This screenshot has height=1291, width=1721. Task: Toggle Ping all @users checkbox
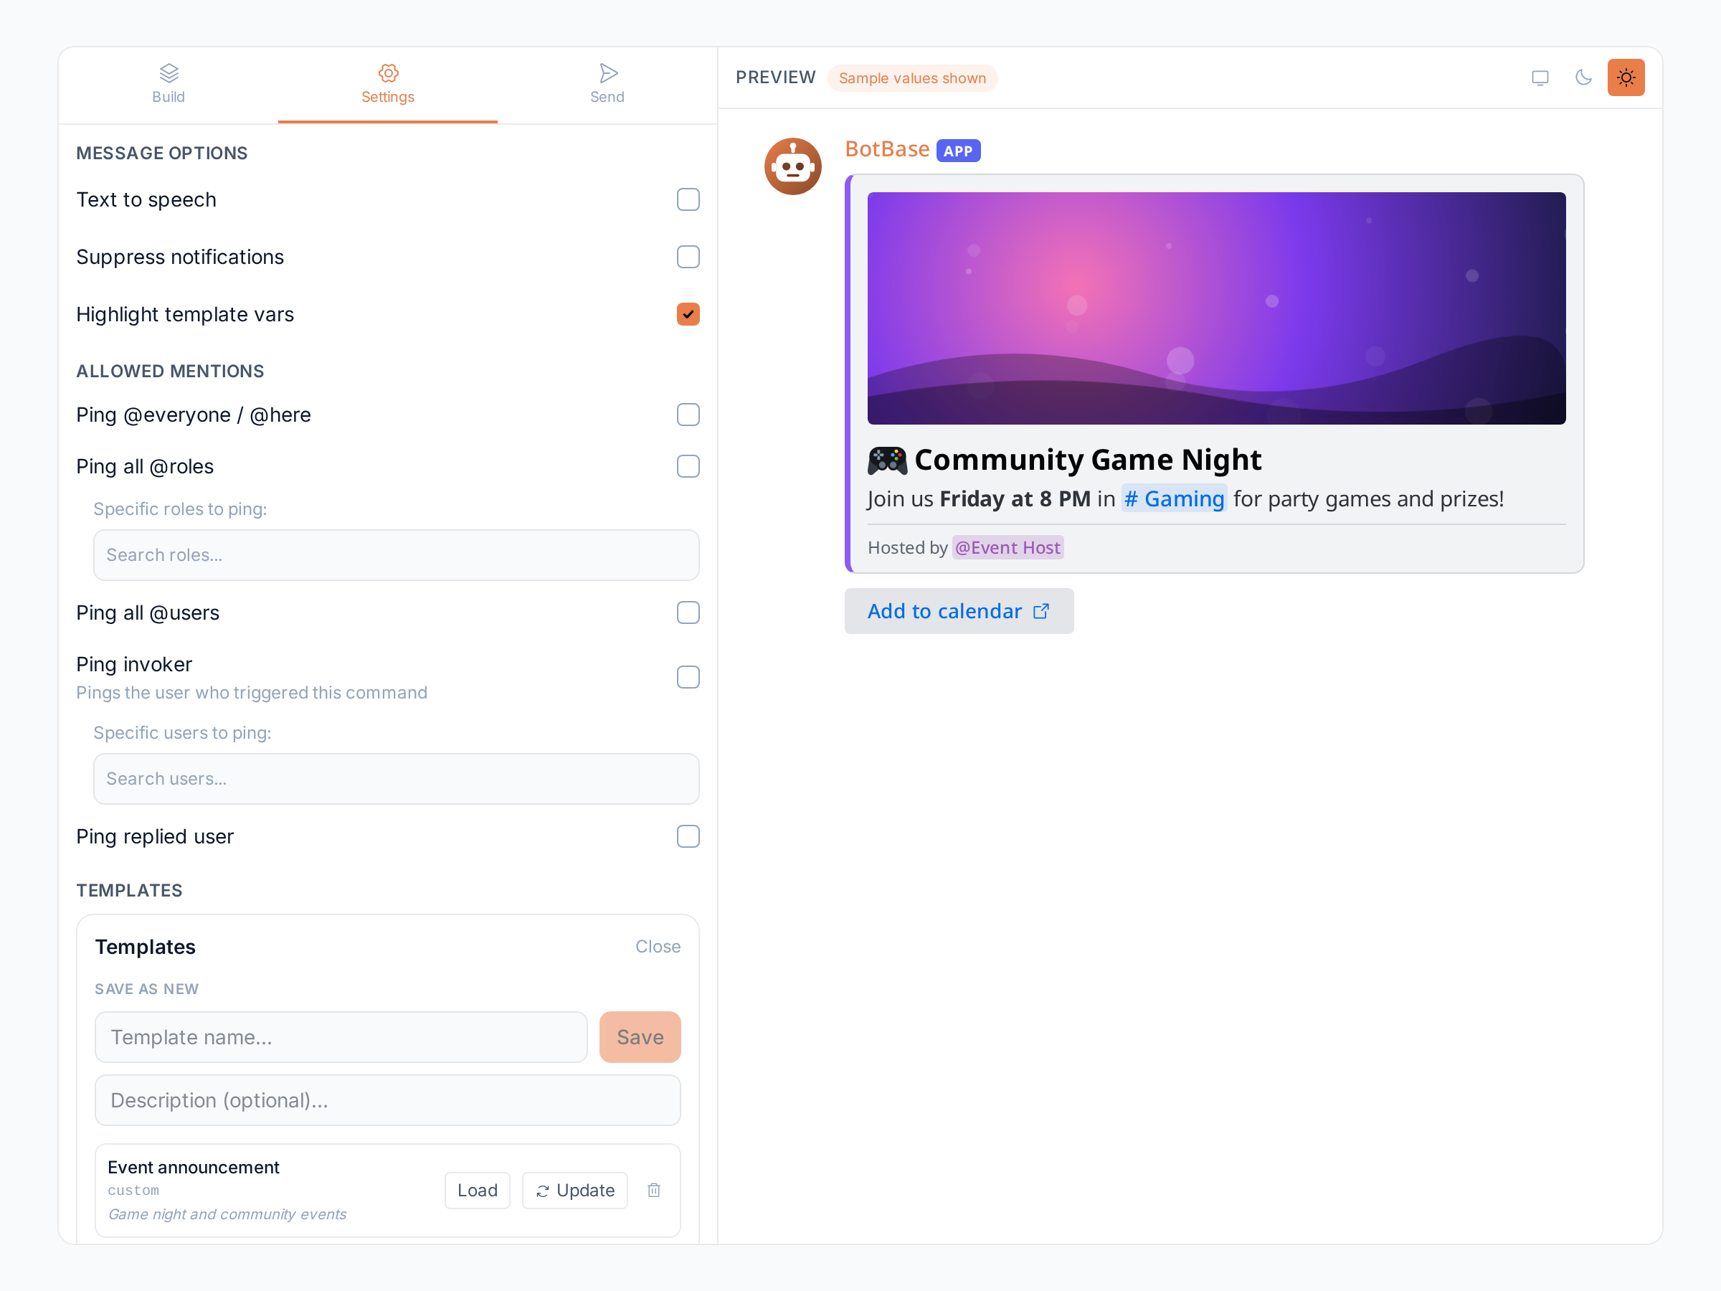point(688,613)
